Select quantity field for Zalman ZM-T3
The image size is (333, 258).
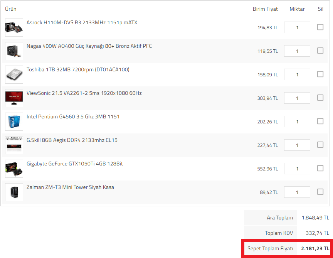tap(297, 192)
